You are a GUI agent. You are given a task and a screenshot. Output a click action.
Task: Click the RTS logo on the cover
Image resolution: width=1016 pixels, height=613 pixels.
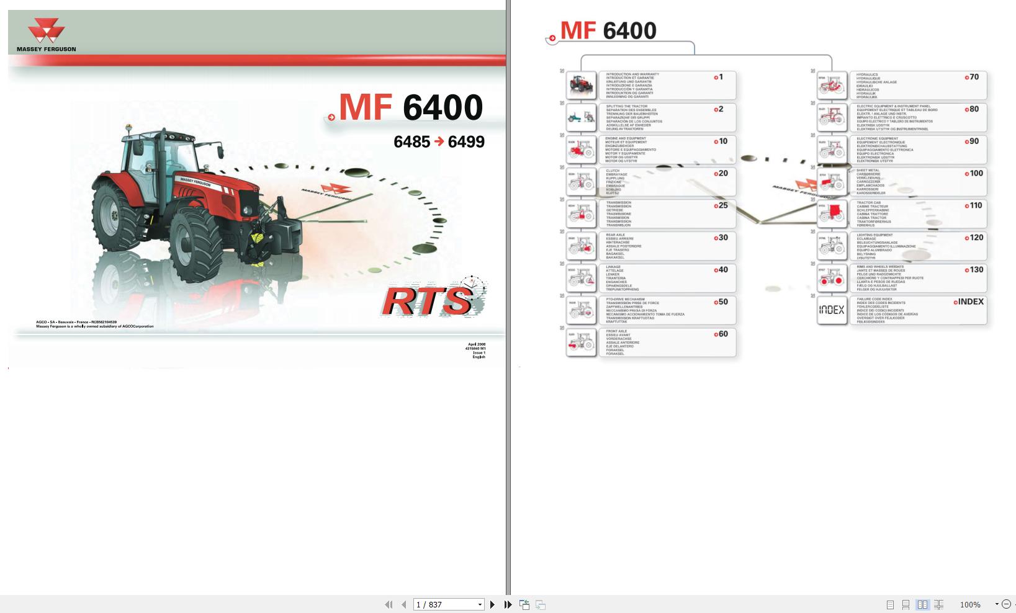tap(433, 297)
